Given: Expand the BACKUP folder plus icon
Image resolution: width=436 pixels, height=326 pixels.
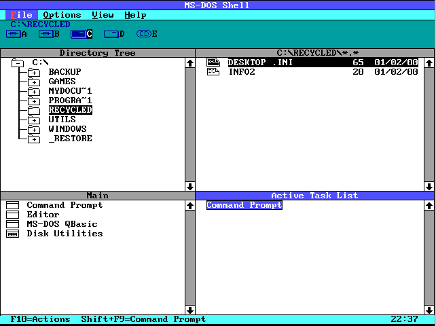Looking at the screenshot, I should 34,72.
